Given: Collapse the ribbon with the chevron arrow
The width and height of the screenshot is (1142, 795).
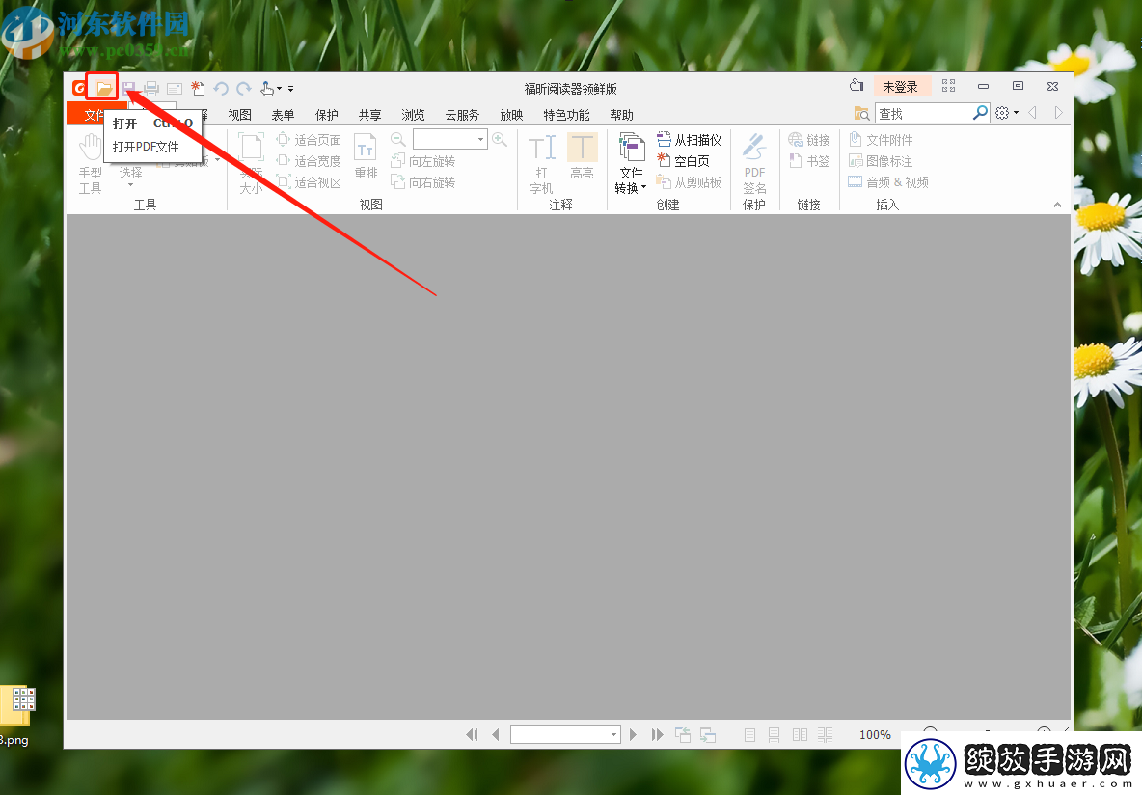Looking at the screenshot, I should (x=1057, y=205).
